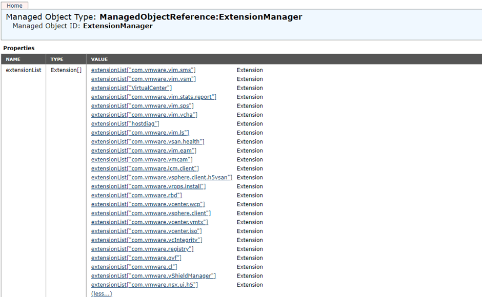The width and height of the screenshot is (482, 297).
Task: Open the Home tab
Action: click(x=14, y=6)
